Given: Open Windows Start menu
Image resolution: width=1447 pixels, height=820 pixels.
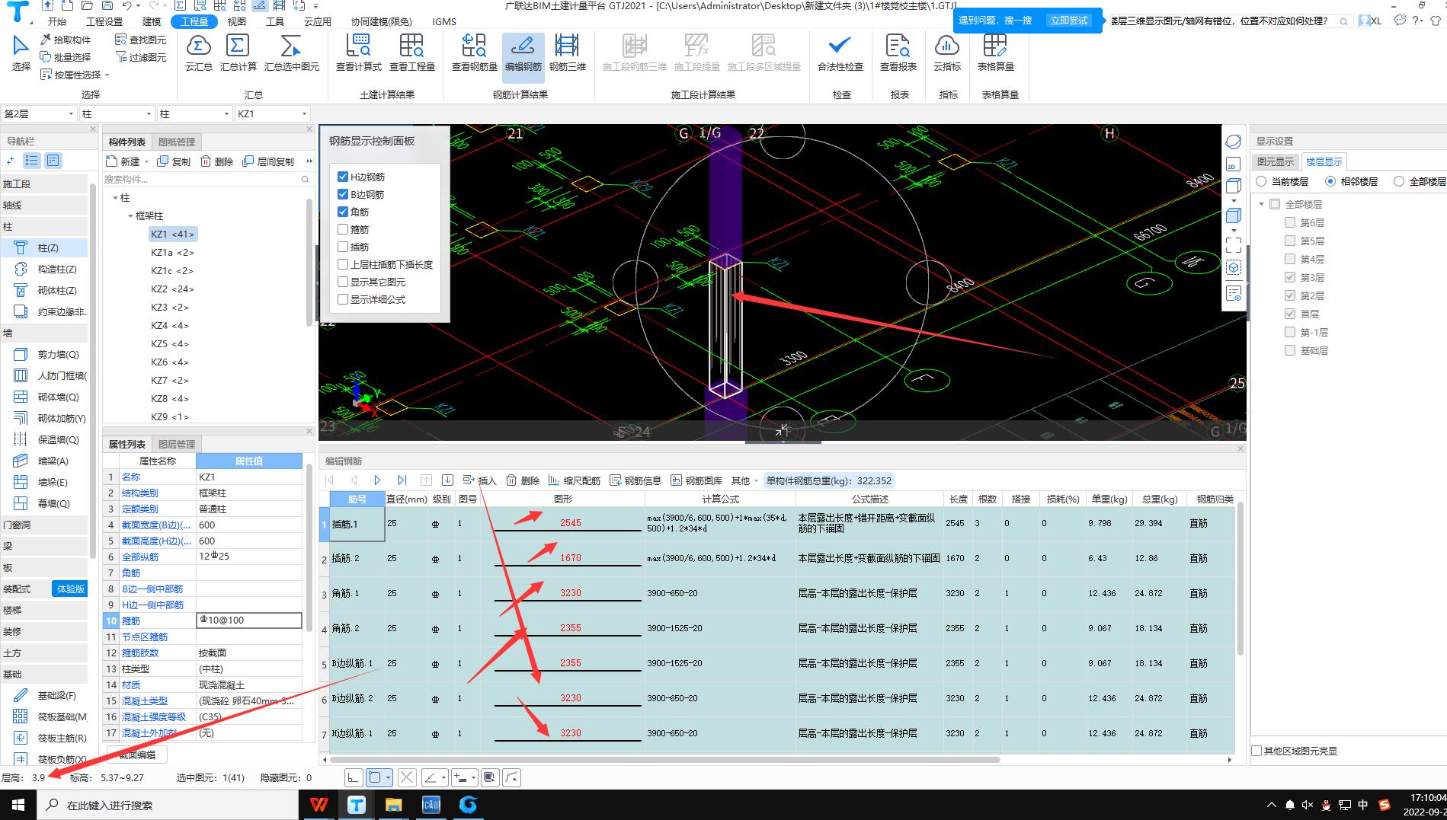Looking at the screenshot, I should [x=18, y=805].
